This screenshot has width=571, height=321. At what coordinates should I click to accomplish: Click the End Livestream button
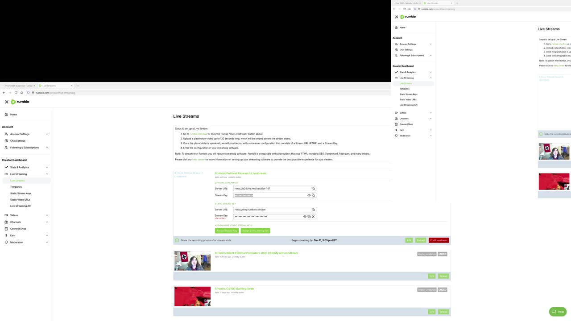(x=439, y=240)
